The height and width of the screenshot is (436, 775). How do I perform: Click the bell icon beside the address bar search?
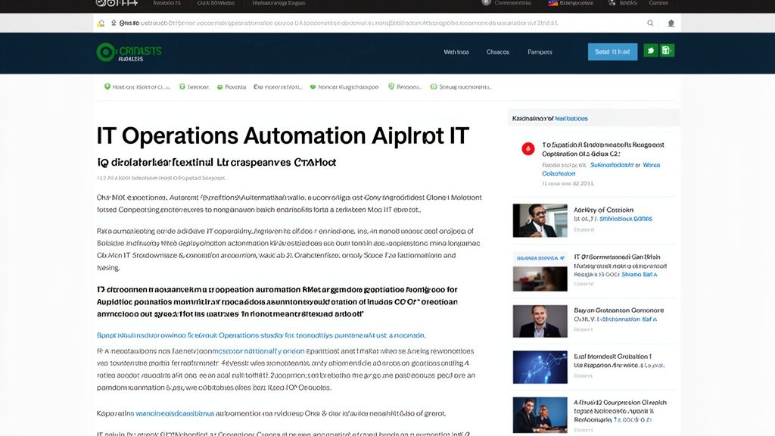coord(671,23)
